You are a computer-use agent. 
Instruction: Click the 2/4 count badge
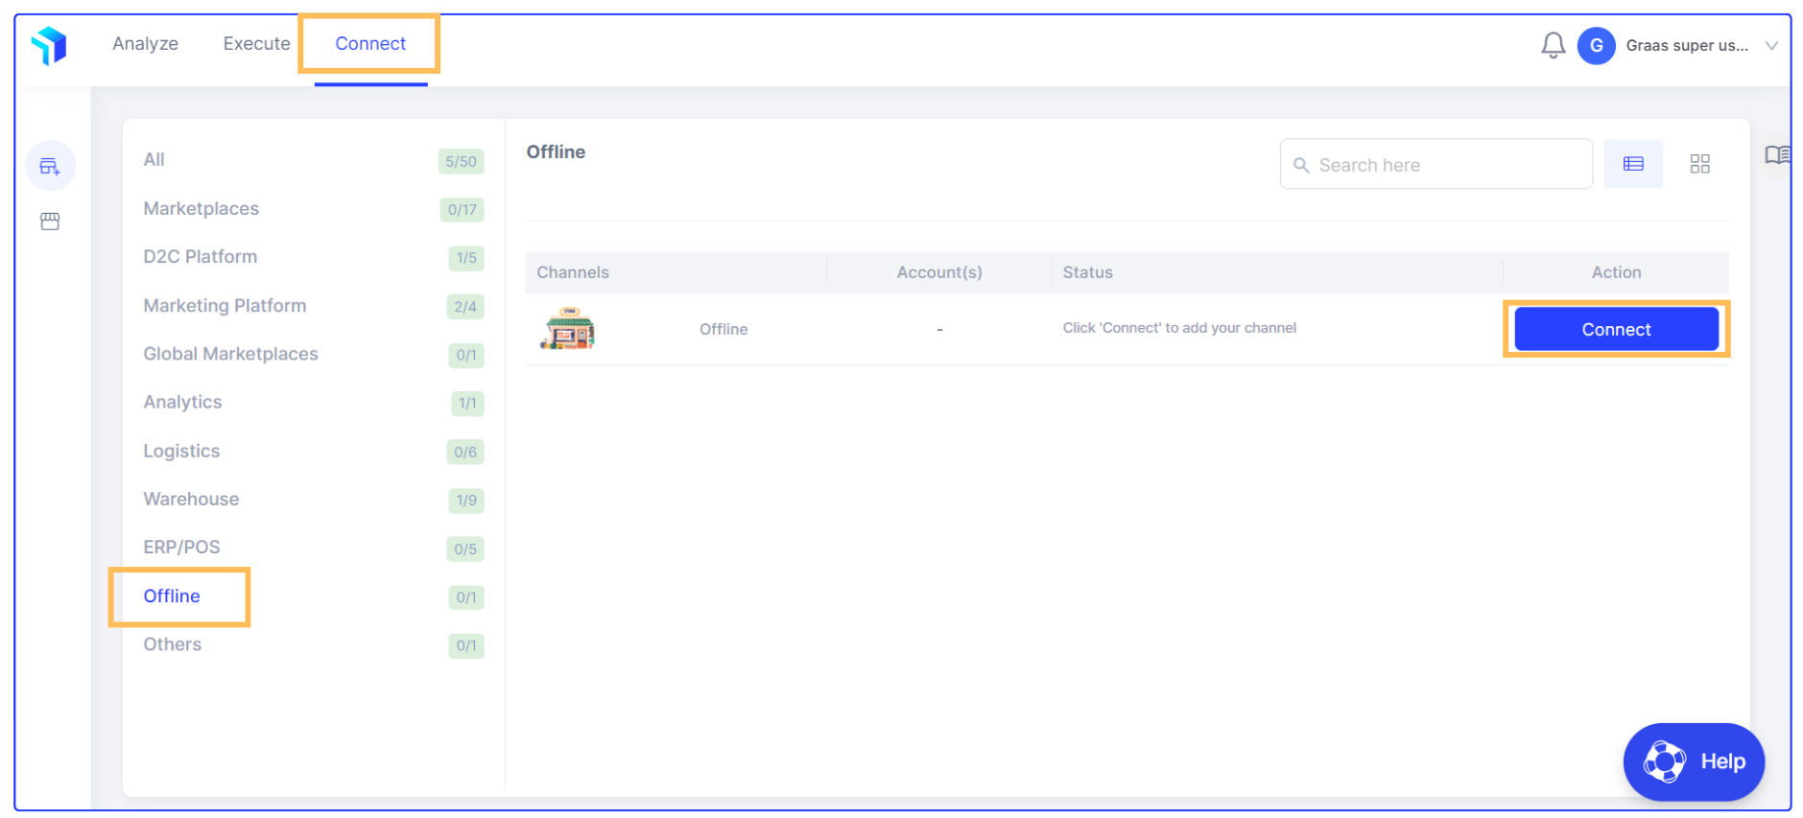(x=465, y=307)
